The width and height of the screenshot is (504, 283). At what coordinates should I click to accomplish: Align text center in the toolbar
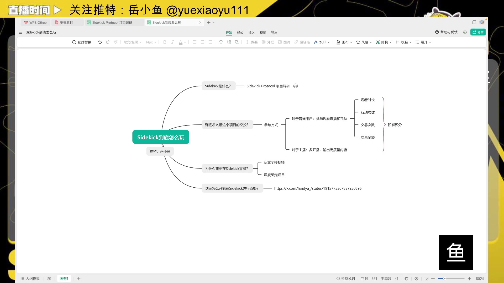[x=202, y=42]
